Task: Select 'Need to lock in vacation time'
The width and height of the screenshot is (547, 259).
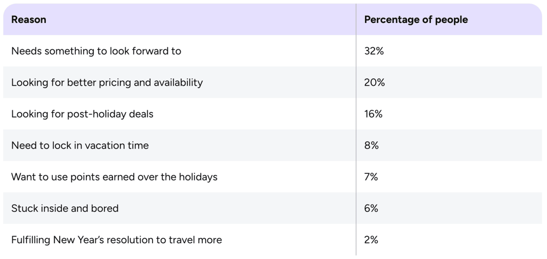Action: pyautogui.click(x=80, y=146)
